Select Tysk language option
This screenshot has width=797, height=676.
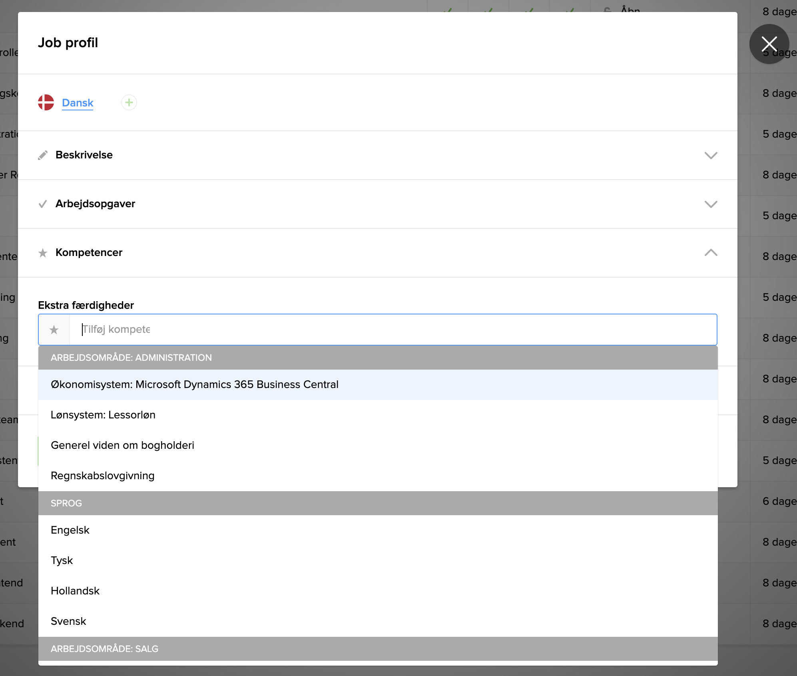tap(62, 560)
